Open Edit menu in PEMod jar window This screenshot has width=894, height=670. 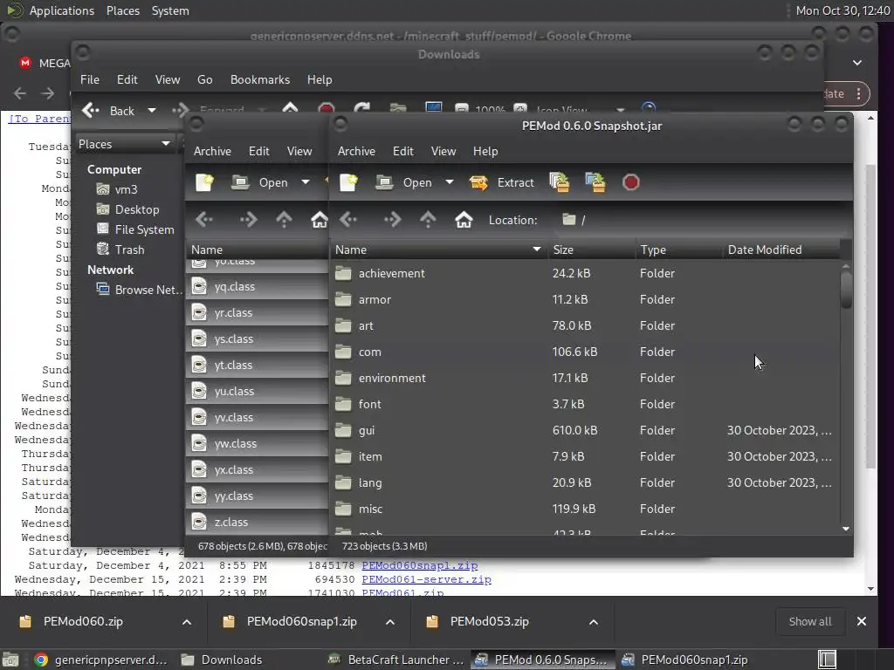click(x=403, y=151)
